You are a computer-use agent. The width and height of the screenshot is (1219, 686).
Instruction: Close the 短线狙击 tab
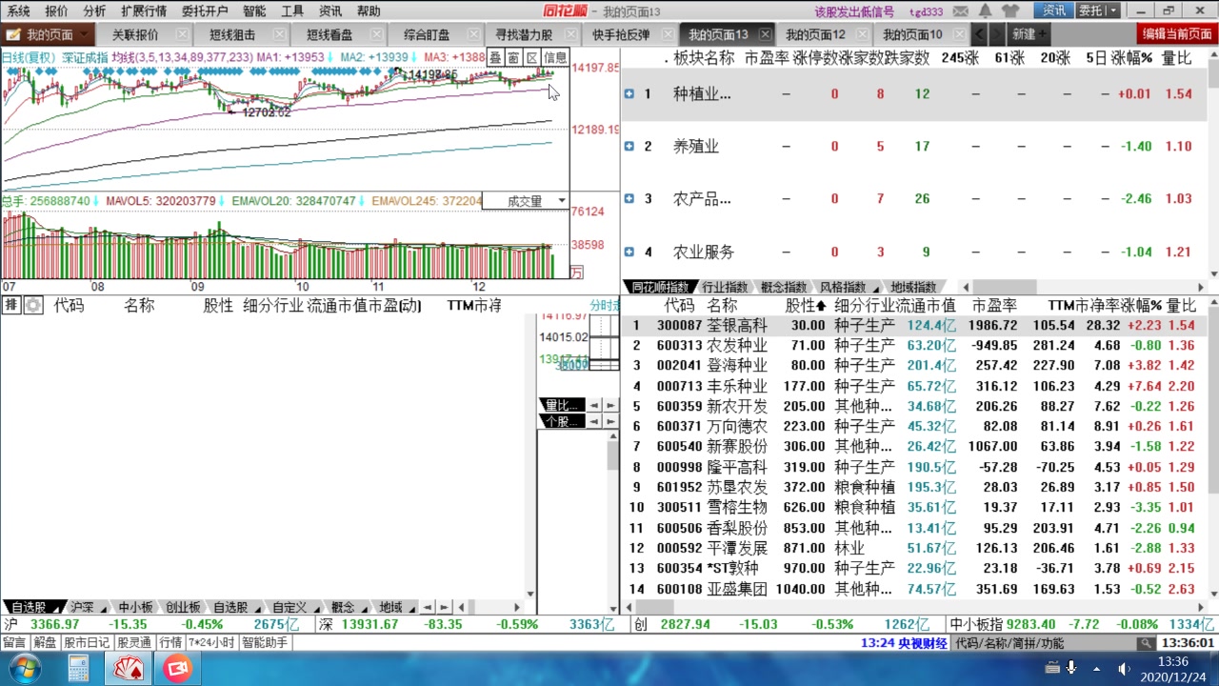pos(279,34)
